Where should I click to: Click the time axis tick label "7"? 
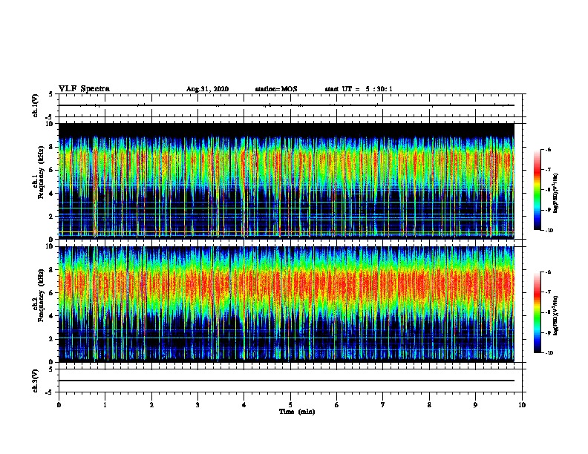pos(383,405)
